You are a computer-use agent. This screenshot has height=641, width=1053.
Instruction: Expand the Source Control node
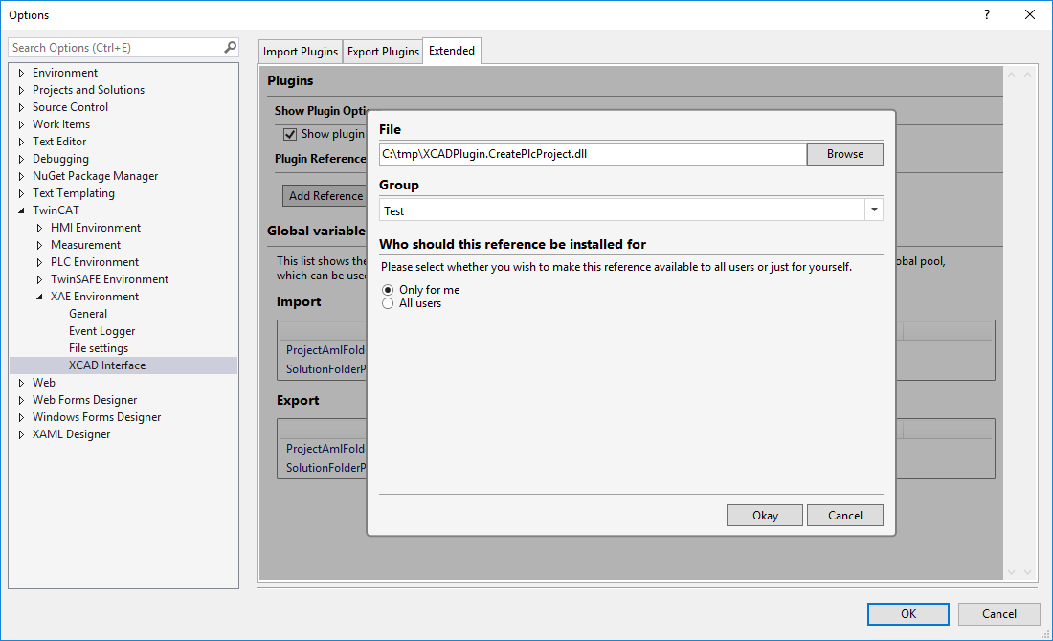coord(21,107)
